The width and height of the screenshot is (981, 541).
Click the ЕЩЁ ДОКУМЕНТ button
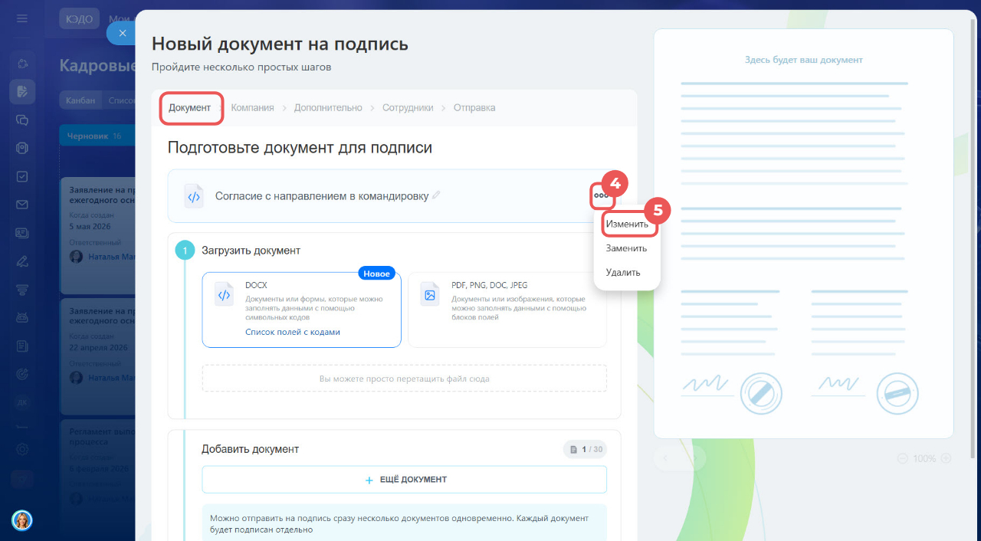tap(404, 480)
